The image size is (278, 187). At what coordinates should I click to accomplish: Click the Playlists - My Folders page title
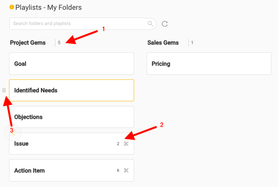point(48,7)
